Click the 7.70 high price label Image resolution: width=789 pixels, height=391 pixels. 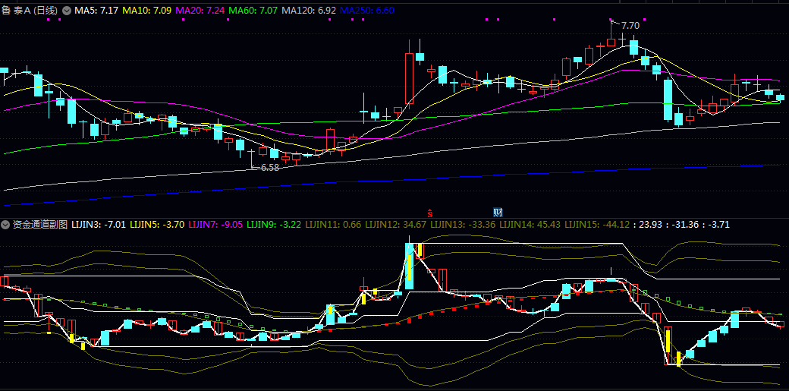[x=630, y=25]
